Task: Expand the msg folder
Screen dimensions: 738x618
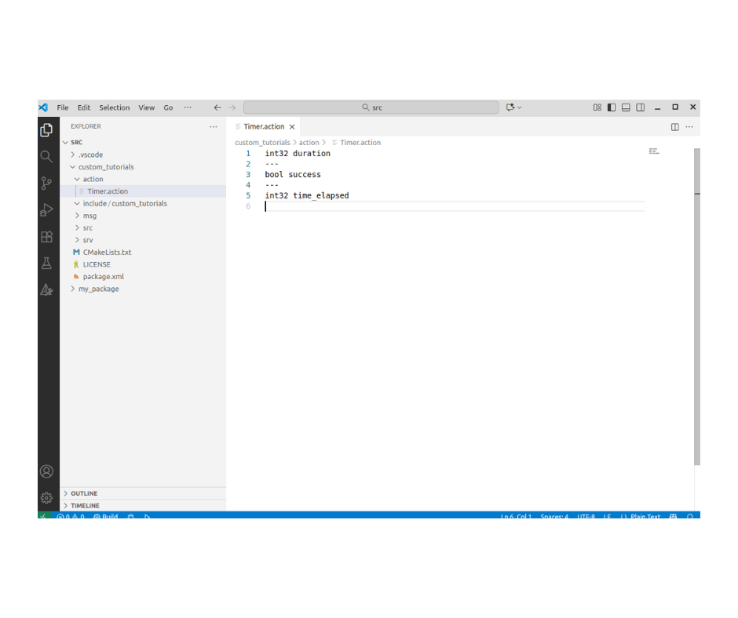Action: 90,216
